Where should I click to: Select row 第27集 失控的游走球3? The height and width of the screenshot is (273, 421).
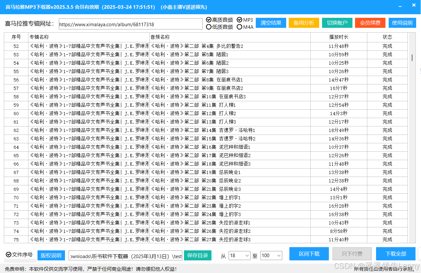[206, 240]
